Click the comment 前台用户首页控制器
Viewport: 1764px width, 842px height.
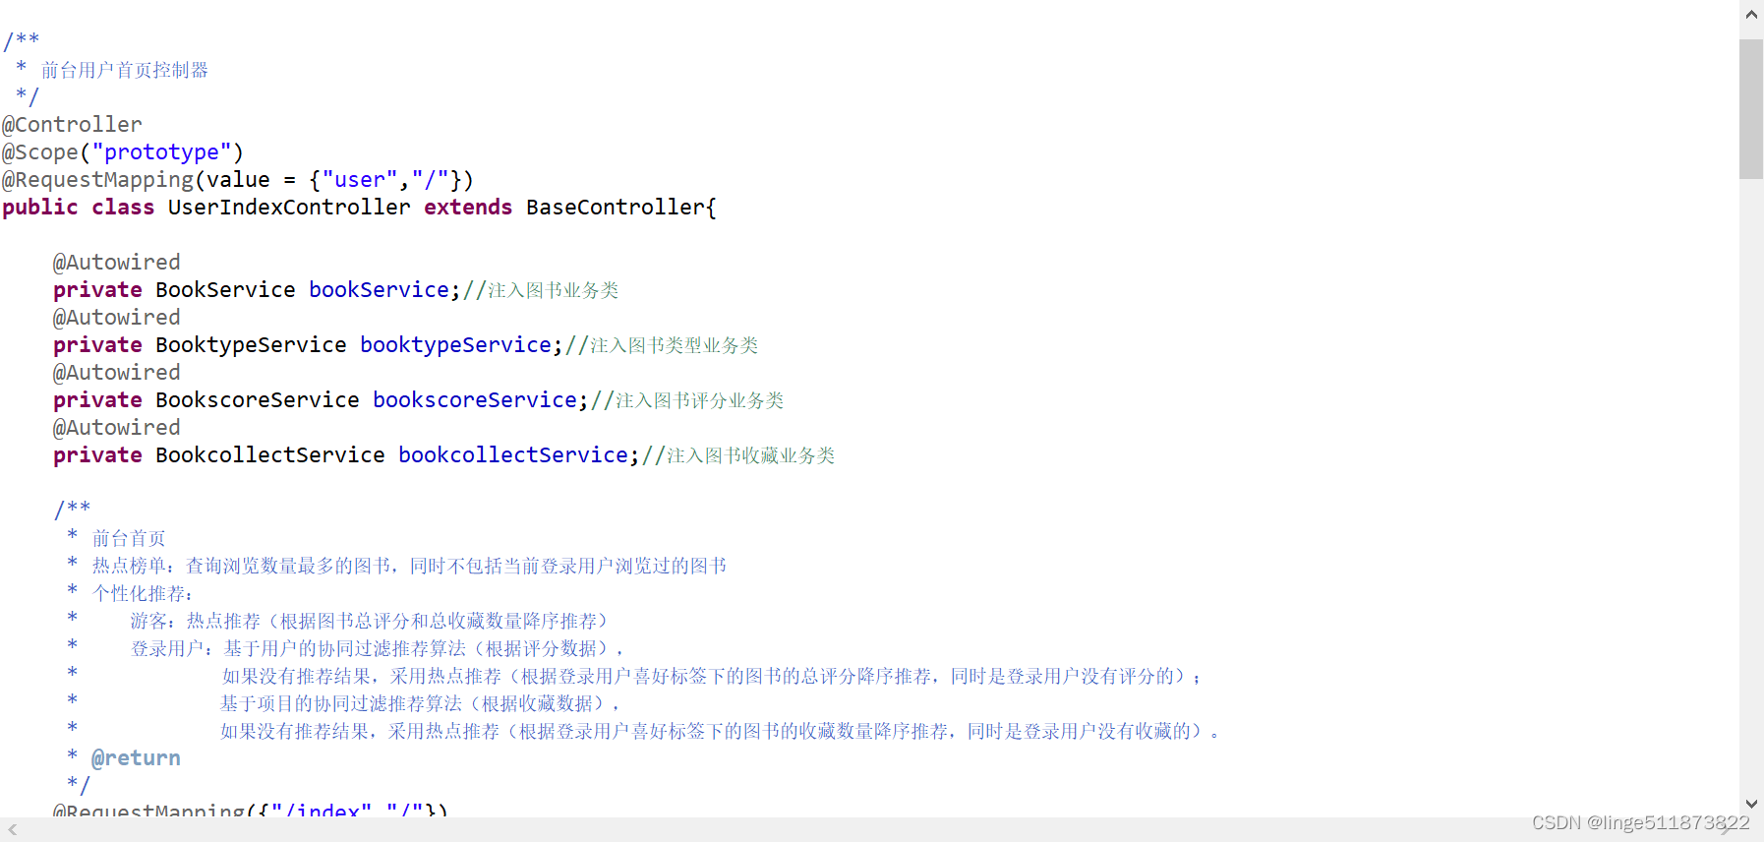click(x=125, y=70)
